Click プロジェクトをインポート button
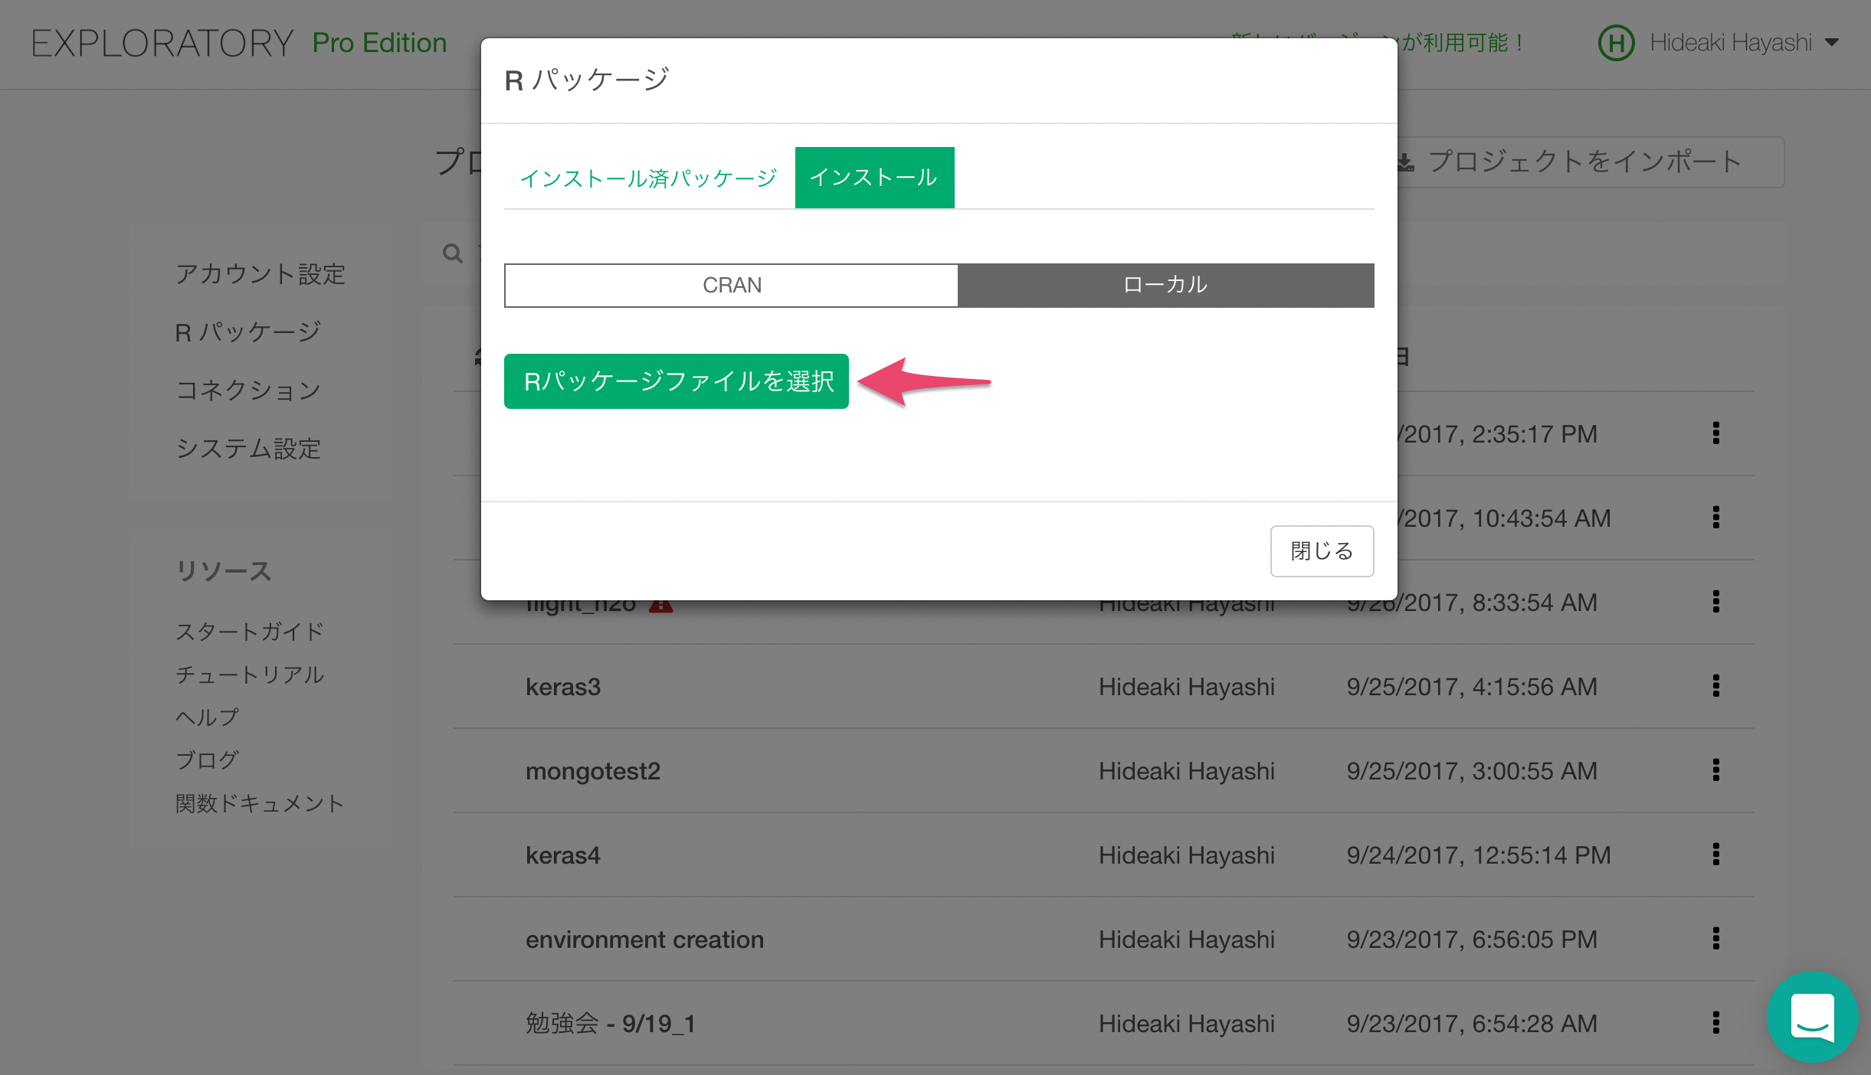 coord(1586,162)
